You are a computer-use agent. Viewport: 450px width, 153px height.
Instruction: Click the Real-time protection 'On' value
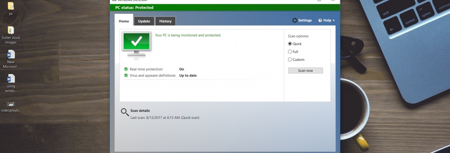point(182,69)
